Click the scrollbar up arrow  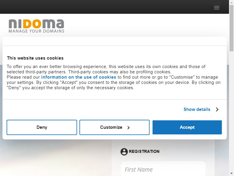click(x=231, y=2)
